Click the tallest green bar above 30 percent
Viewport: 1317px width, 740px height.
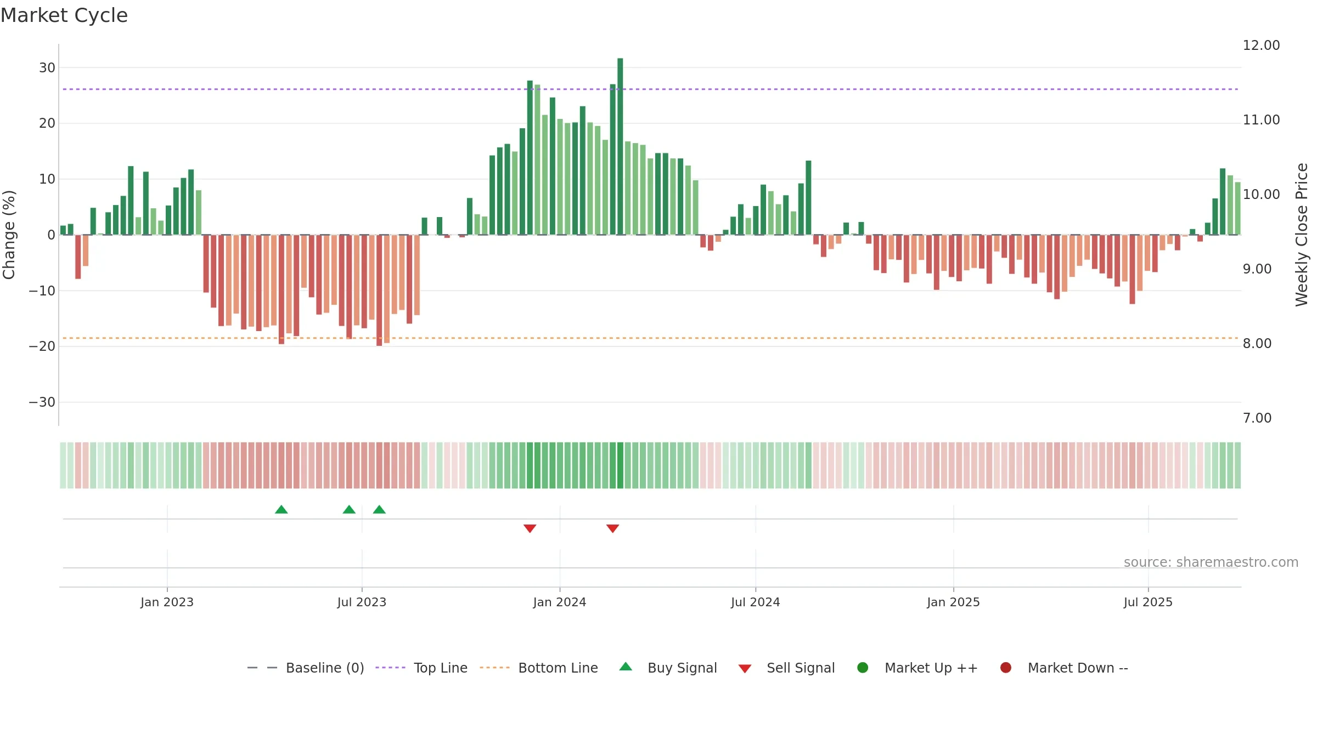[x=620, y=146]
